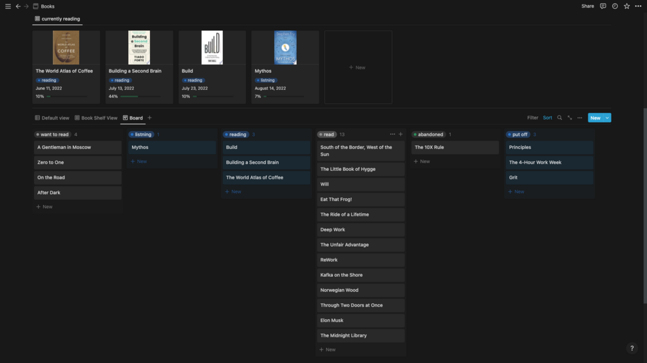Open The Little Book of Hygge card
The height and width of the screenshot is (363, 647).
pos(361,169)
